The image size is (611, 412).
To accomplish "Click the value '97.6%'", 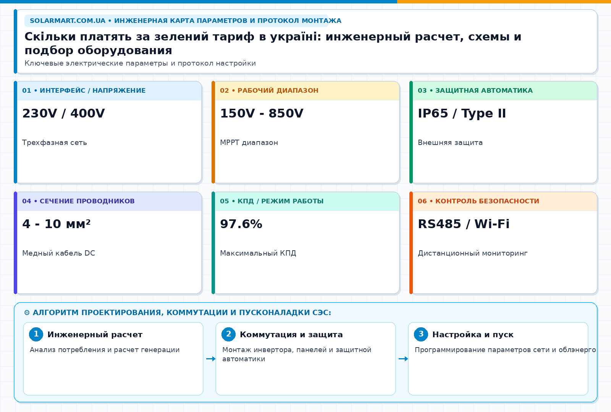I will (241, 224).
